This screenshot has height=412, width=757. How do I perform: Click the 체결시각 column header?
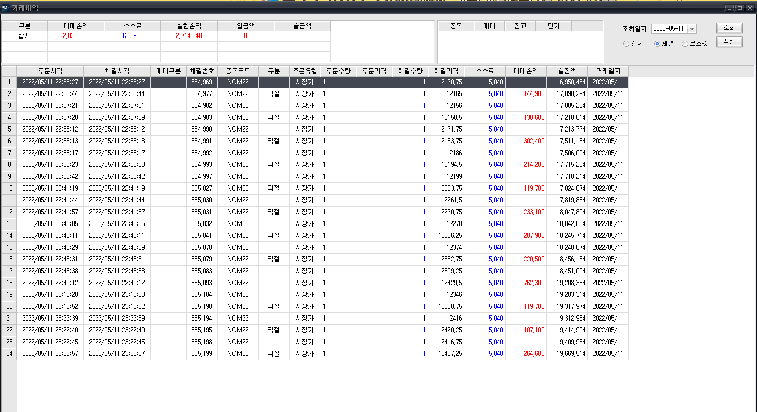click(117, 71)
